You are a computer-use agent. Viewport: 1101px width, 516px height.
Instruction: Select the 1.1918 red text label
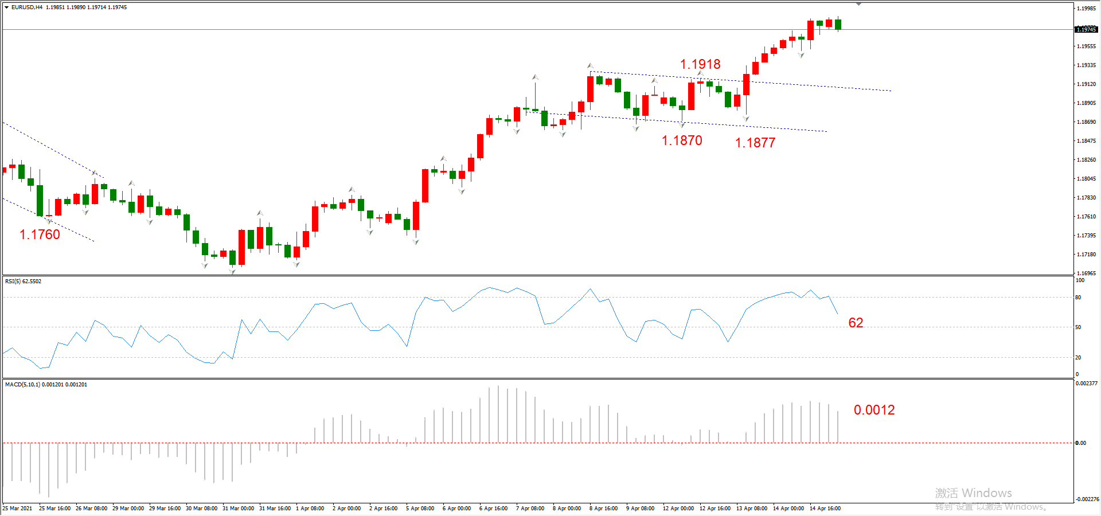click(x=700, y=64)
